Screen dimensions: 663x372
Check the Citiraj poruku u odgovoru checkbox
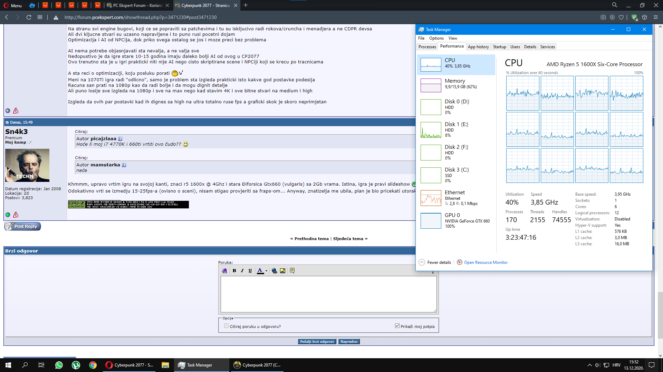[x=226, y=326]
